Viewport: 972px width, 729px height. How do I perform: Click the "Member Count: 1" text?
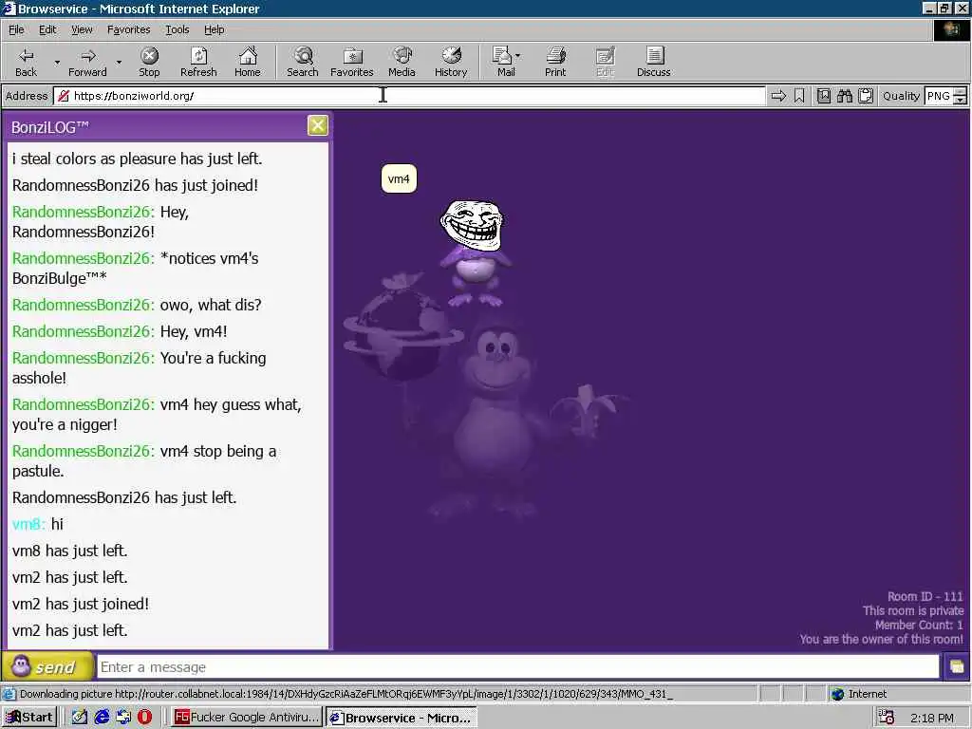(919, 625)
